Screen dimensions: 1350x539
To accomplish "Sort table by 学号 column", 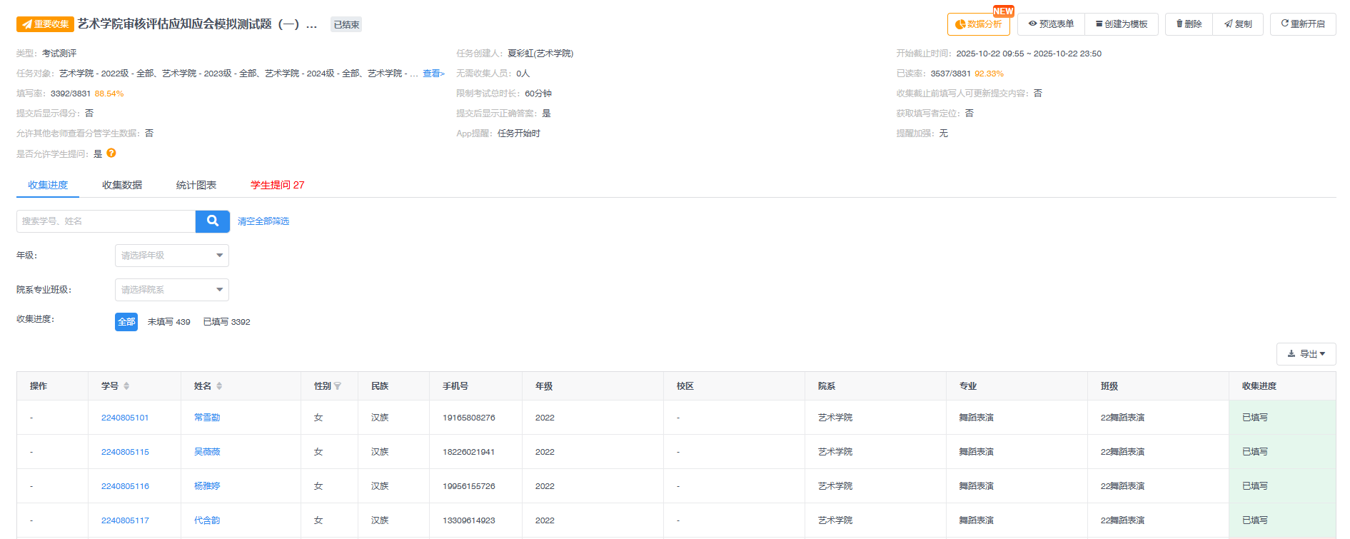I will 126,386.
